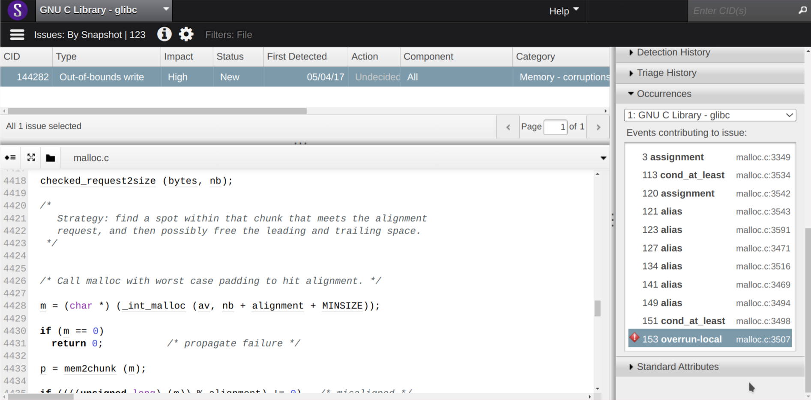Screen dimensions: 811x400
Task: Sort by Impact column header
Action: click(187, 56)
